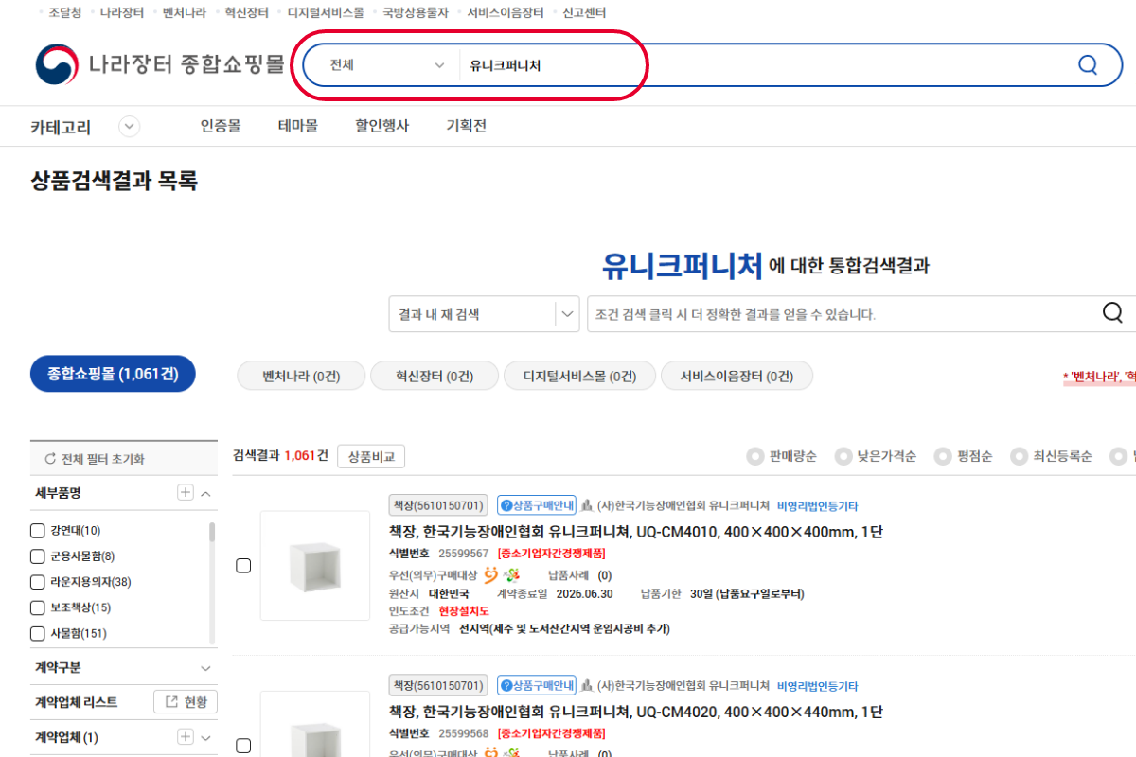Click the 현황 button for 계약업체 리스트
The height and width of the screenshot is (757, 1136).
tap(186, 702)
